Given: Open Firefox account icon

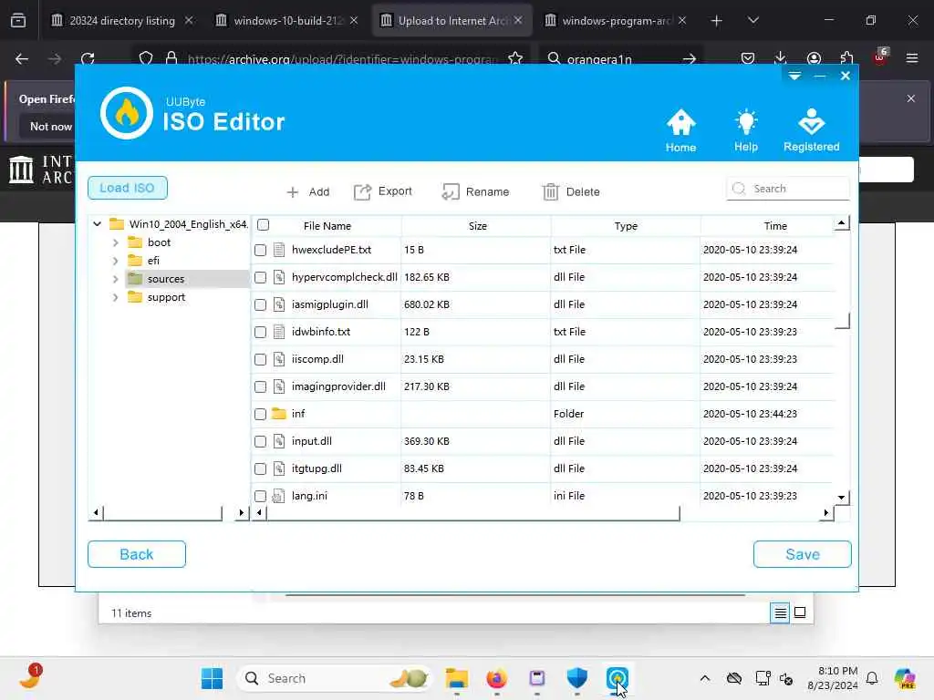Looking at the screenshot, I should pyautogui.click(x=814, y=58).
